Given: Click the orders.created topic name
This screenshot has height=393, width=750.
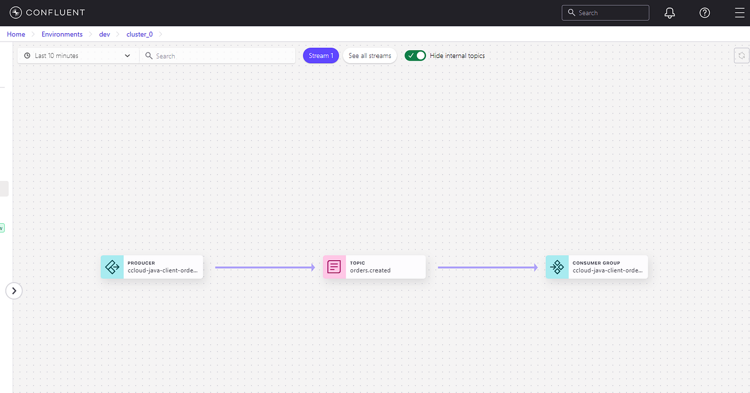Looking at the screenshot, I should (370, 270).
